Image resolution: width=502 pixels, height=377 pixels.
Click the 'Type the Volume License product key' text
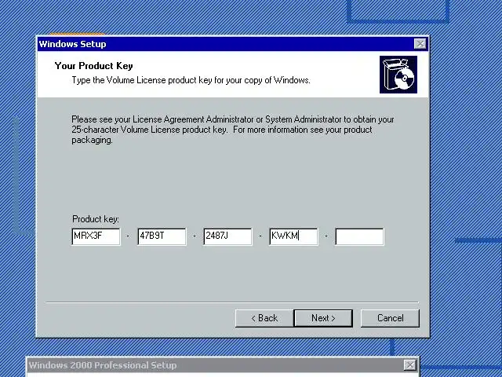(191, 80)
